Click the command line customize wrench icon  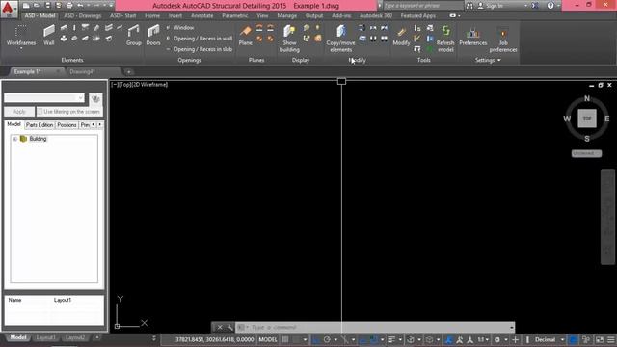tap(229, 327)
